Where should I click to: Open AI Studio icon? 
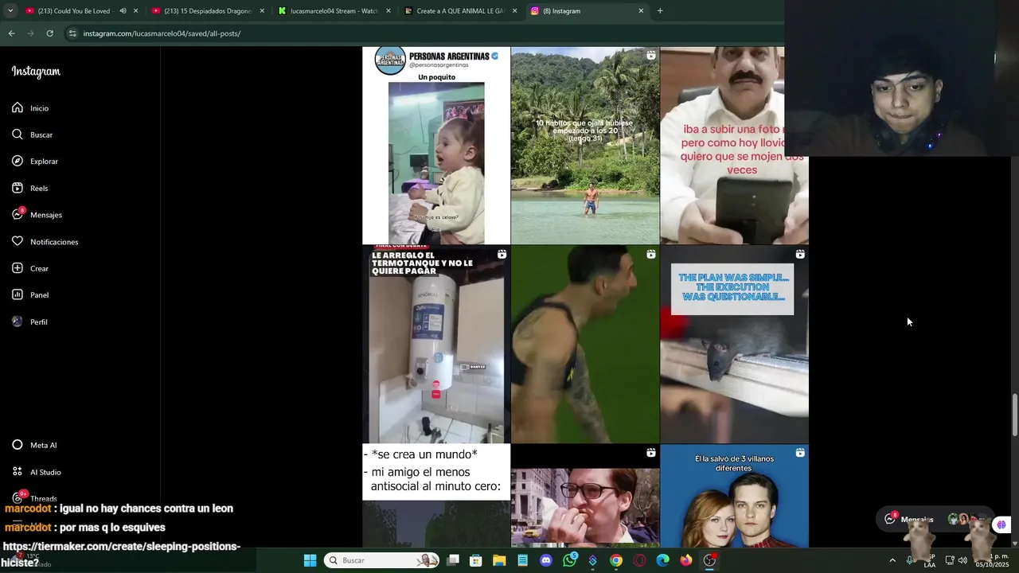(x=18, y=472)
